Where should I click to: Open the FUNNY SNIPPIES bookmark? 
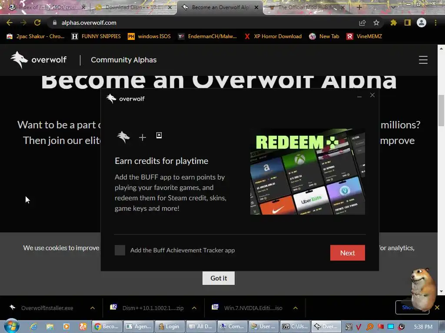pos(96,36)
